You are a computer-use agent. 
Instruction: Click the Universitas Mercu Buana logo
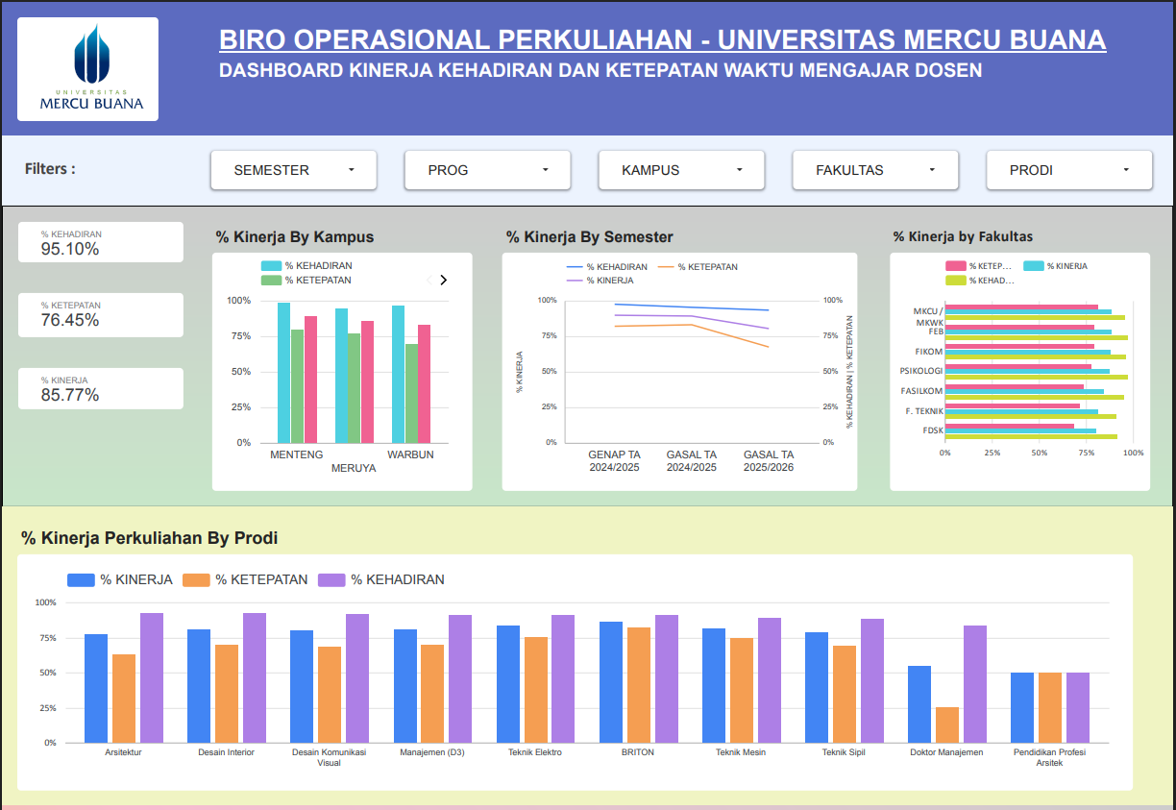tap(88, 69)
